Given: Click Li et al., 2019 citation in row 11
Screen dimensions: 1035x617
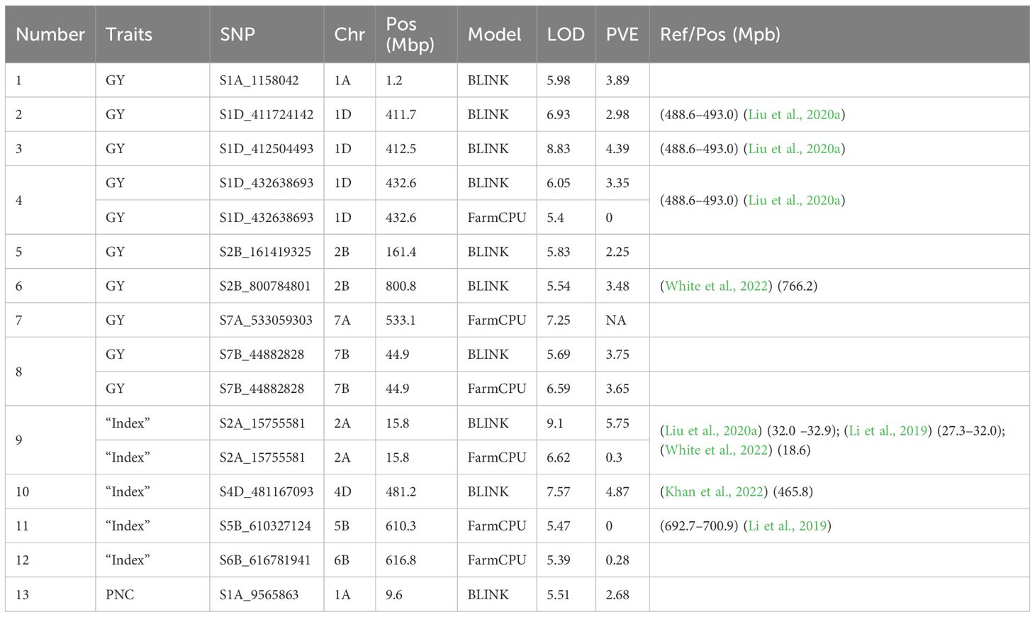Looking at the screenshot, I should pyautogui.click(x=787, y=526).
